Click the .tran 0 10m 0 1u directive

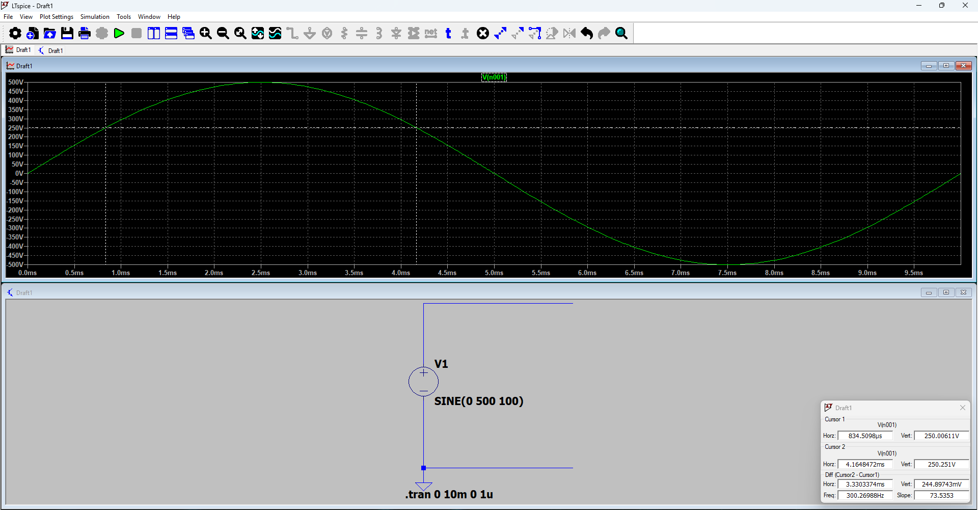(449, 495)
